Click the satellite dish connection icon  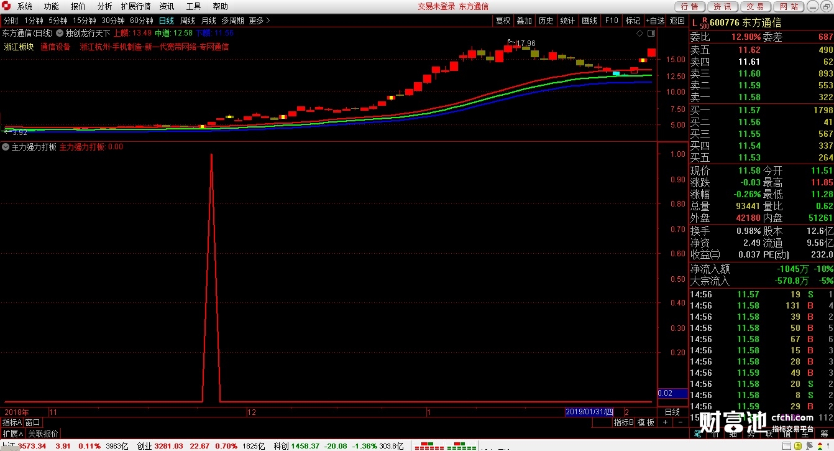point(808,445)
